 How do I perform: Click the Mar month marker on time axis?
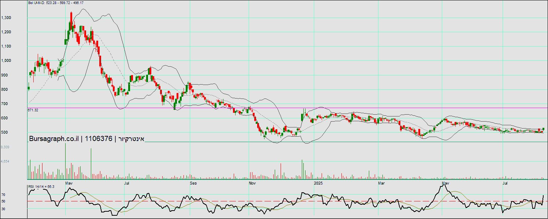tap(382, 182)
